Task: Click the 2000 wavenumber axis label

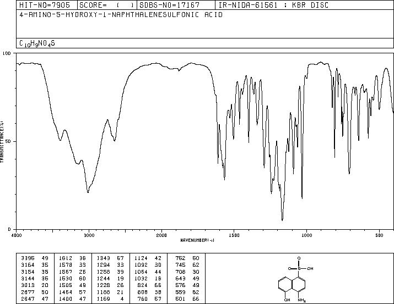Action: (161, 235)
